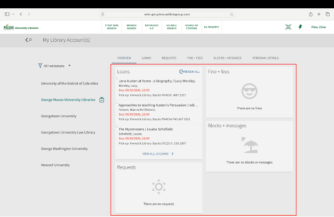Image resolution: width=334 pixels, height=217 pixels.
Task: Click View All 15 Loans link
Action: pyautogui.click(x=158, y=154)
